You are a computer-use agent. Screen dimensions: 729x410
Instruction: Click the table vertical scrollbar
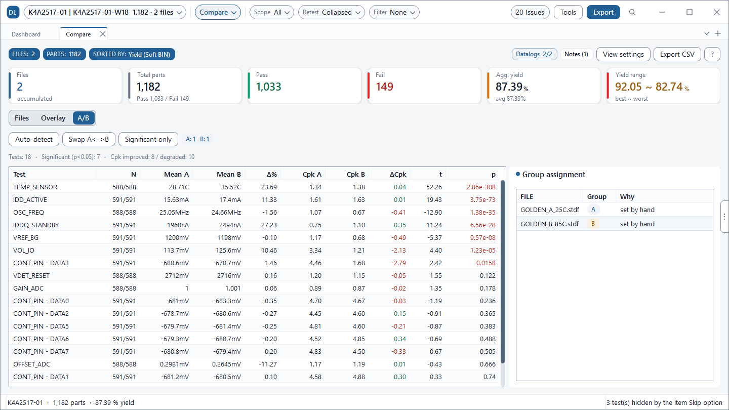[503, 271]
